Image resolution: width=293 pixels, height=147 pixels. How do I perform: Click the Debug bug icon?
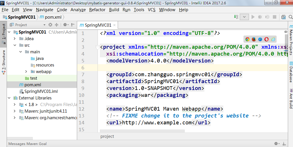point(260,17)
